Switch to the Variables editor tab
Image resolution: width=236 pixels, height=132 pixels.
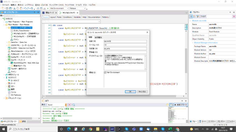77,17
